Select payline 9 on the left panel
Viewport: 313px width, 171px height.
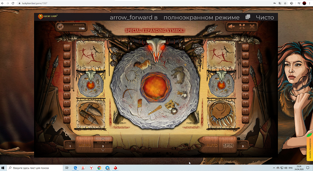[67, 80]
